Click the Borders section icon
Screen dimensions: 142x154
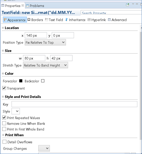[29, 19]
